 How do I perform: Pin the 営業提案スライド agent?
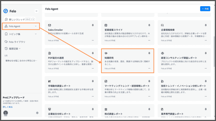(149, 25)
